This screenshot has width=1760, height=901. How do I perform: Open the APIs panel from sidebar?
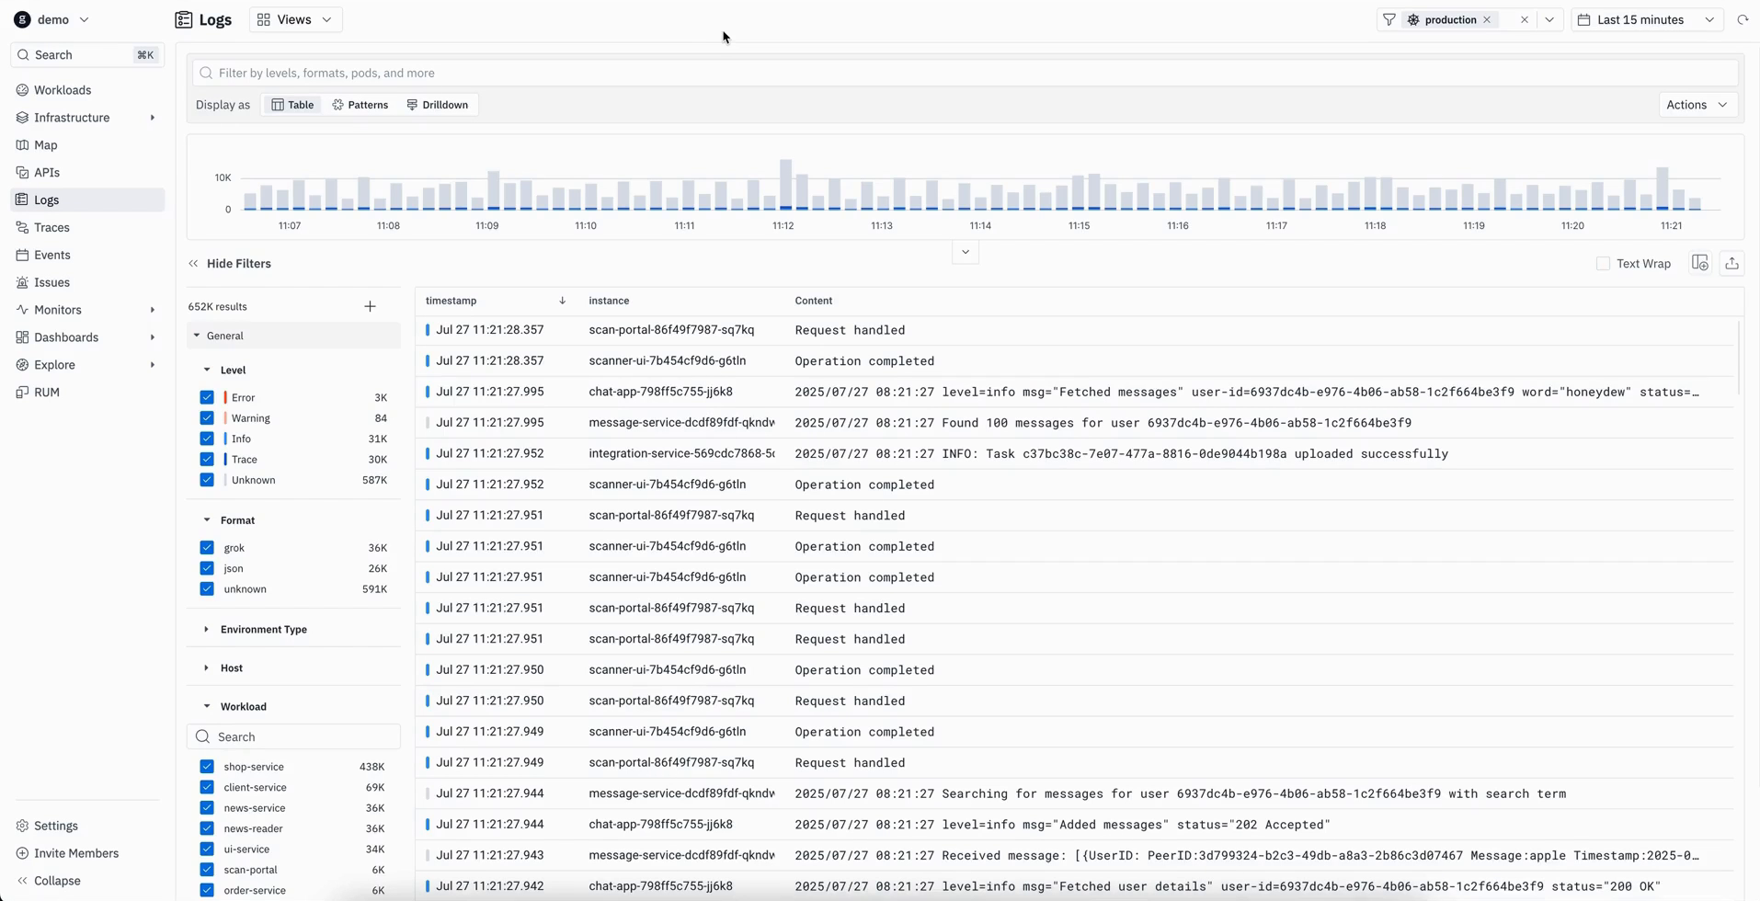[43, 172]
